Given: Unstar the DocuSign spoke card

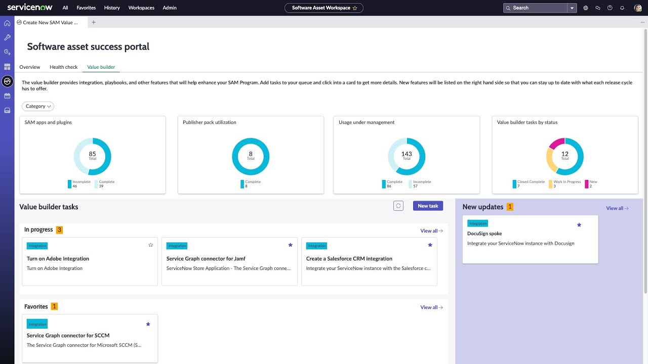Looking at the screenshot, I should tap(579, 224).
